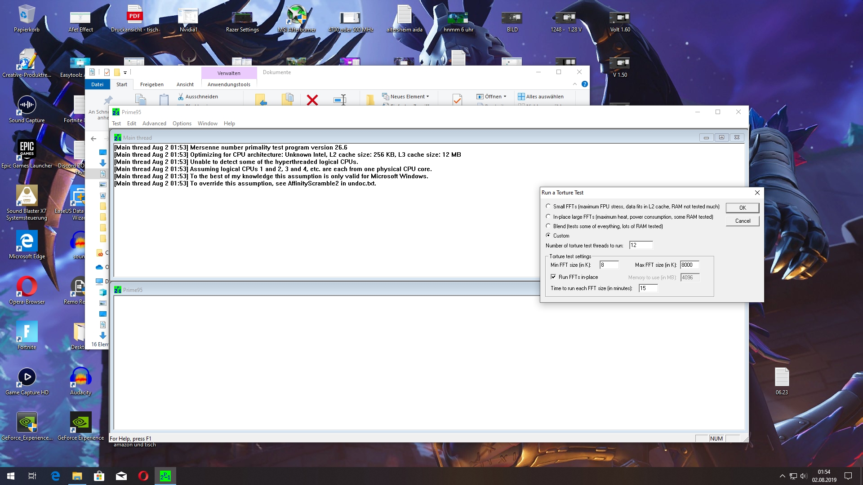Launch MSI Afterburner from the desktop

(296, 18)
